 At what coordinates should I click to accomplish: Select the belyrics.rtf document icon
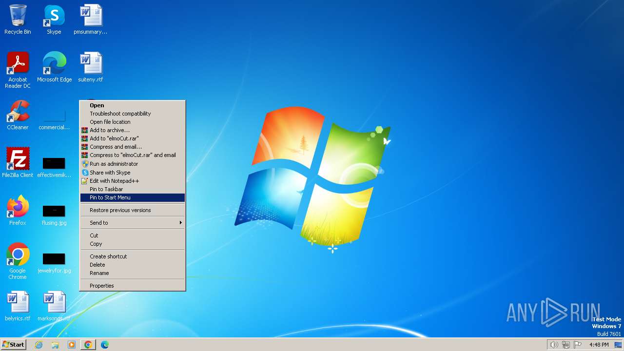[18, 306]
